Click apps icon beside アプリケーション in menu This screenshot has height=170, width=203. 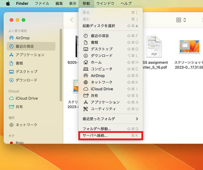[x=86, y=102]
